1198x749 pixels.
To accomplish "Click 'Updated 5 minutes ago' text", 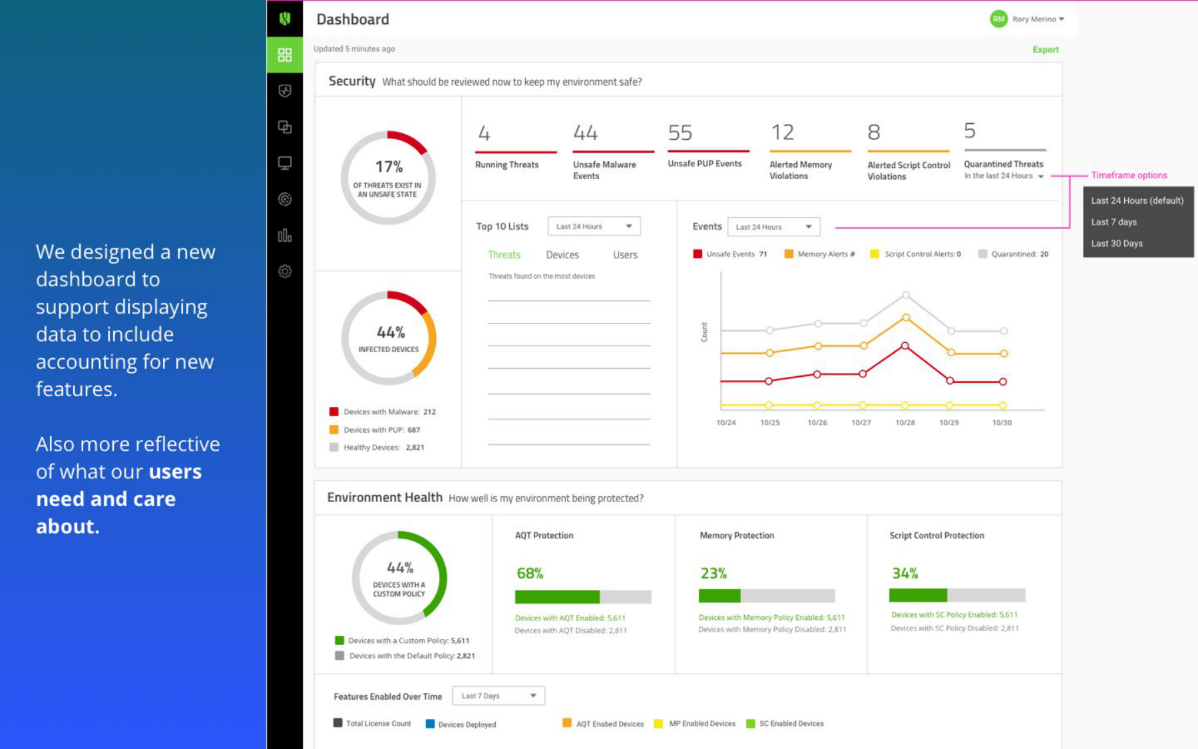I will coord(354,49).
